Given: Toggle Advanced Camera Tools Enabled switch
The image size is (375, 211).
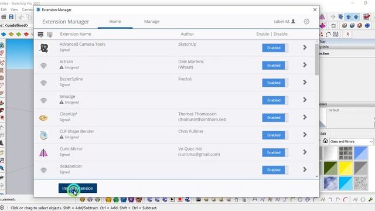Looking at the screenshot, I should tap(275, 48).
